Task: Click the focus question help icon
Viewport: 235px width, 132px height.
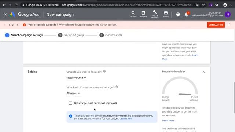Action: pos(104,71)
